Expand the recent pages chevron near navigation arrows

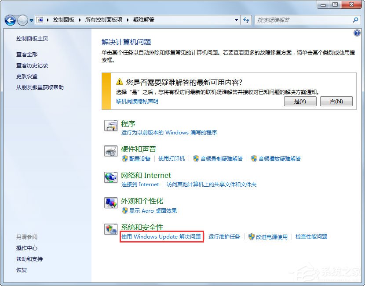tap(31, 20)
